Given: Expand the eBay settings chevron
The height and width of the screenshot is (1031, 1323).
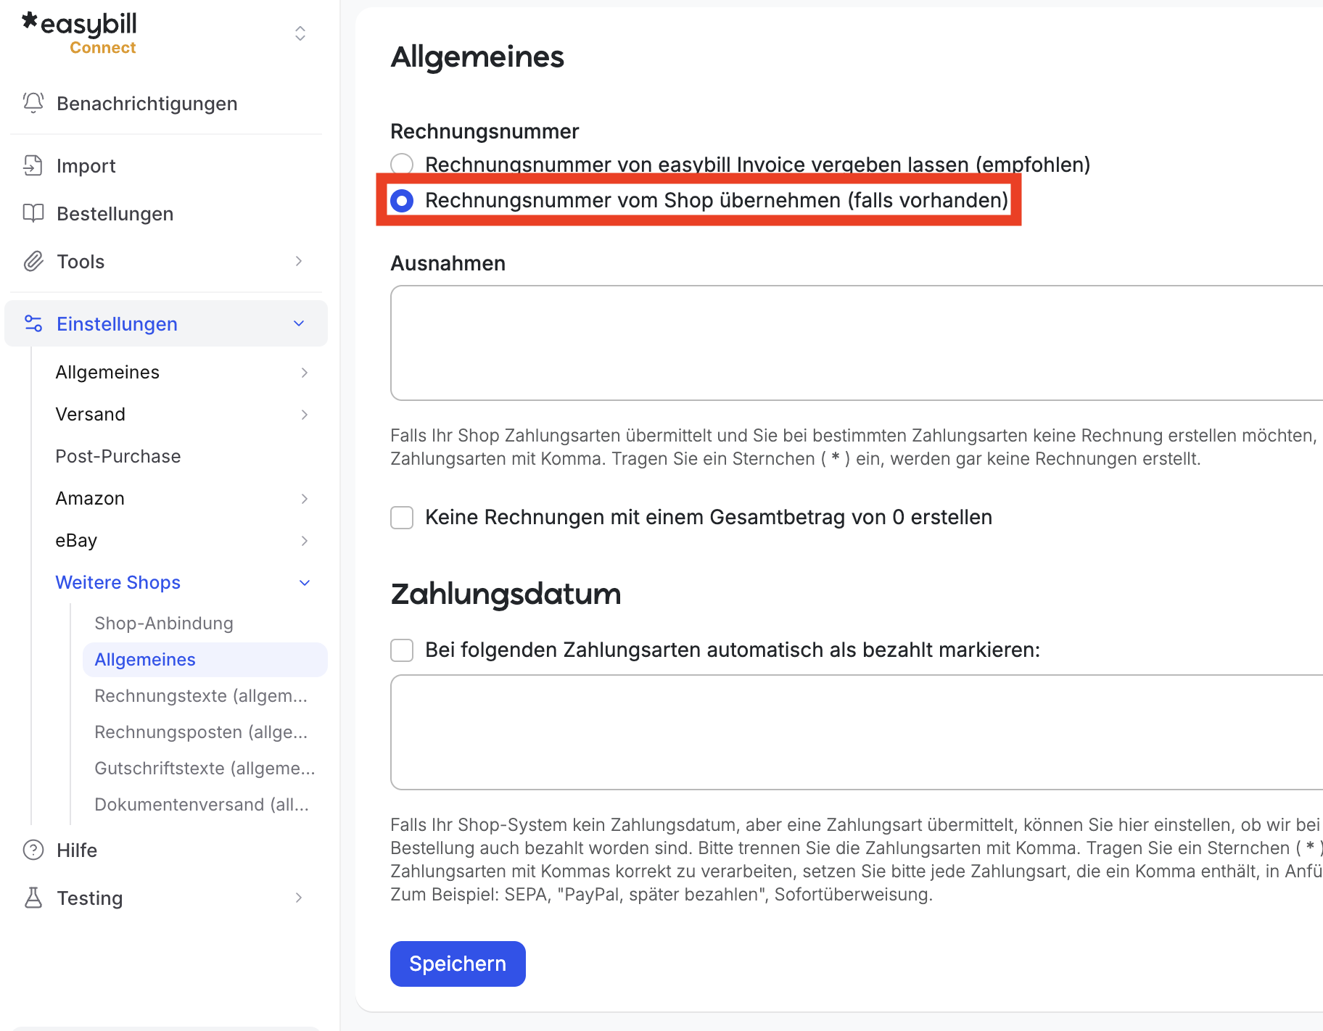Looking at the screenshot, I should pyautogui.click(x=305, y=540).
